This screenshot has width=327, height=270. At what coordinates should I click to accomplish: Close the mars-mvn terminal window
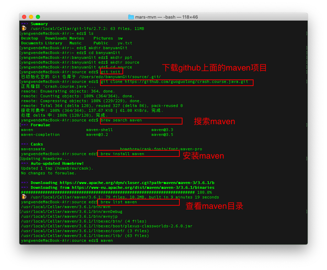click(24, 17)
